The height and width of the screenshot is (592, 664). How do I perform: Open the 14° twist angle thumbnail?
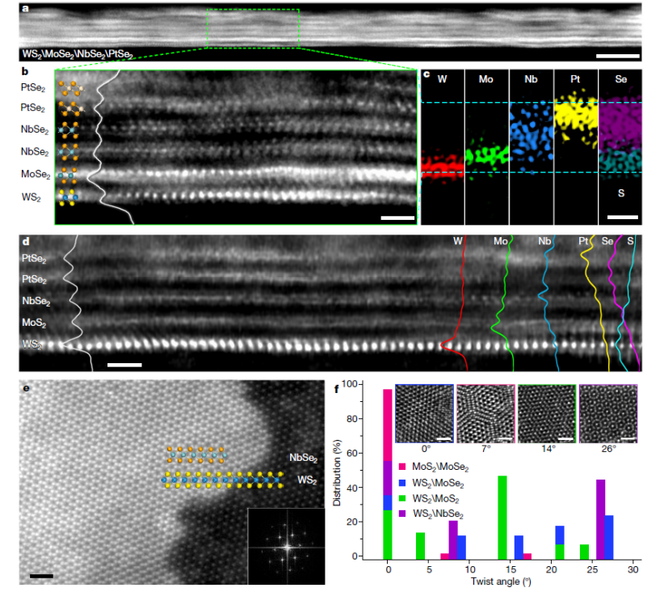point(547,412)
